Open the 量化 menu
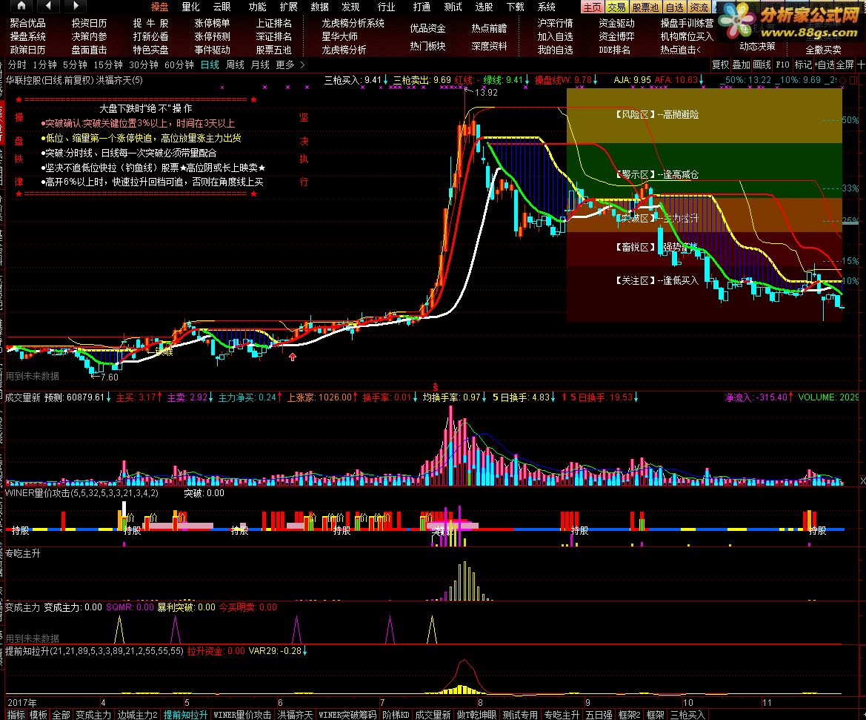Screen dimensions: 866x720 pos(190,7)
